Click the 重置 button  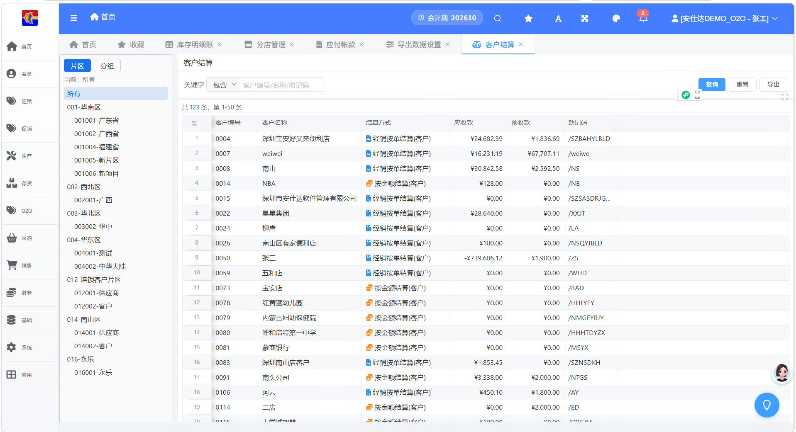[742, 84]
